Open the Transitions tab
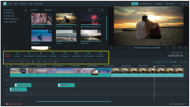Image resolution: width=190 pixels, height=107 pixels. point(41,54)
